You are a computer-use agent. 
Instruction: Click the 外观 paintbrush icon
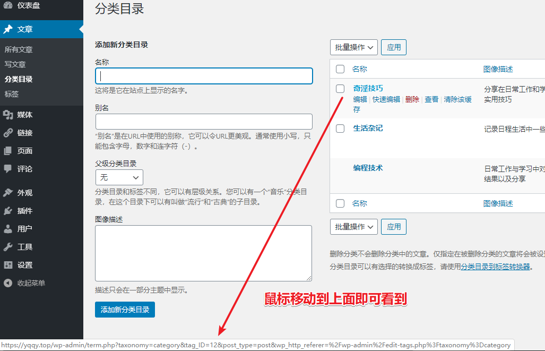[8, 193]
